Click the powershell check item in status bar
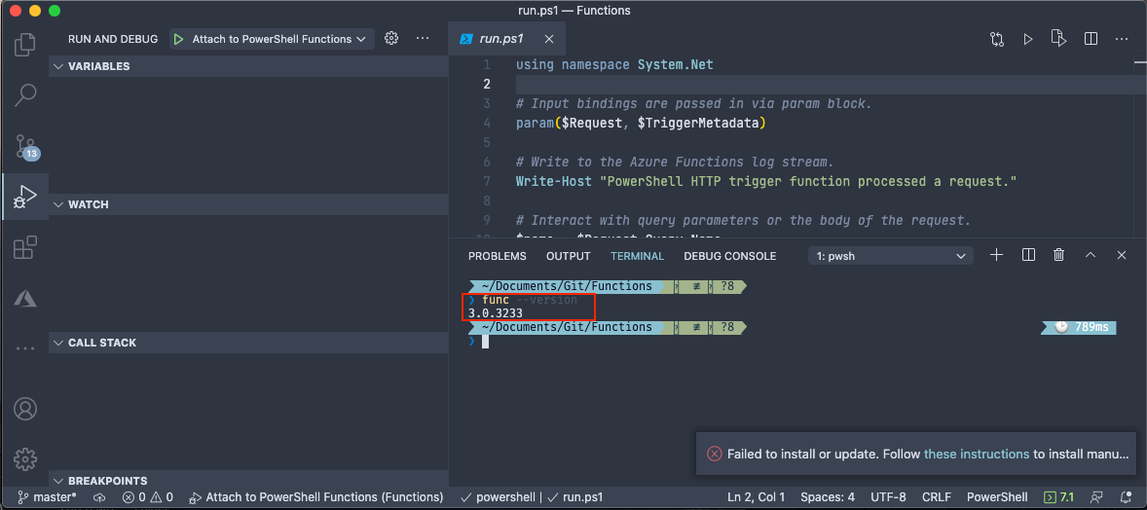 [499, 496]
